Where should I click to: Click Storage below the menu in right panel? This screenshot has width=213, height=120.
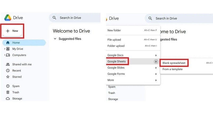(113, 99)
